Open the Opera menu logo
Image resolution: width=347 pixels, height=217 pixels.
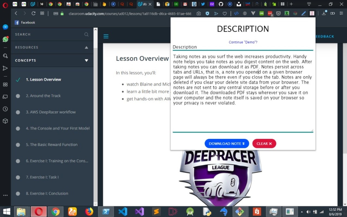point(5,5)
